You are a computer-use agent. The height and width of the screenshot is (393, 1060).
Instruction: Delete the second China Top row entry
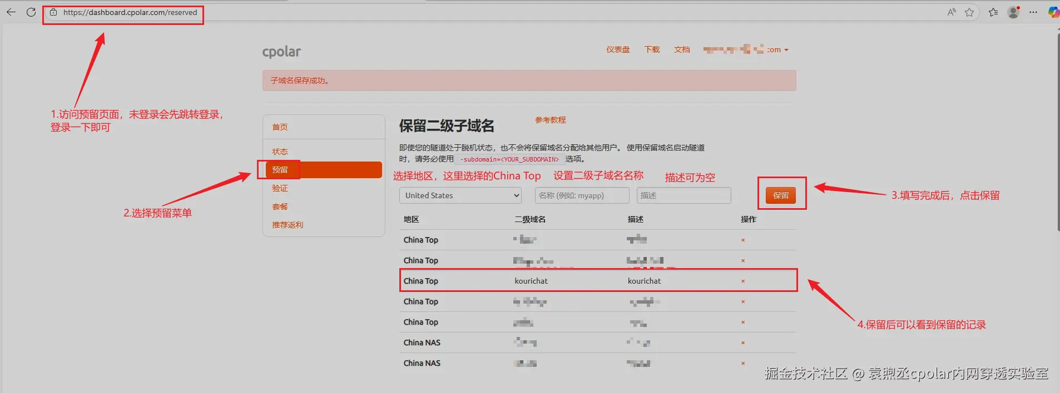click(x=743, y=261)
